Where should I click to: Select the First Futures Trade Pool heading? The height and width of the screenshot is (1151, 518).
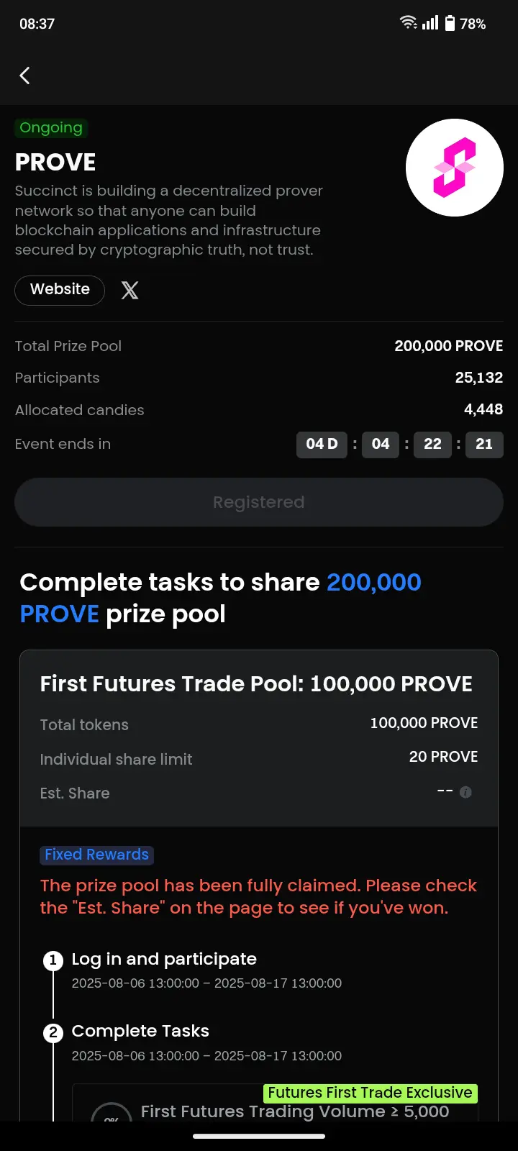(256, 683)
